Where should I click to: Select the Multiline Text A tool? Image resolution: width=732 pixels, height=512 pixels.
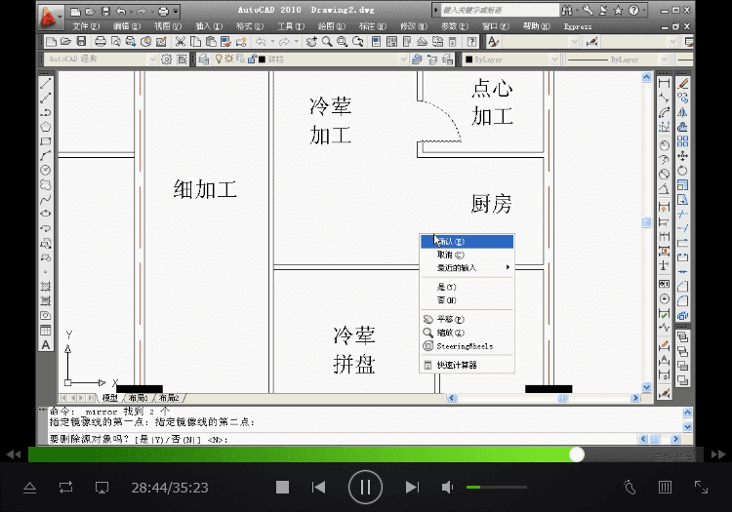coord(45,345)
